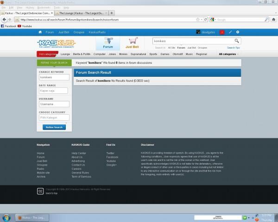
Task: Open the Berita & Politik category
Action: click(x=82, y=54)
